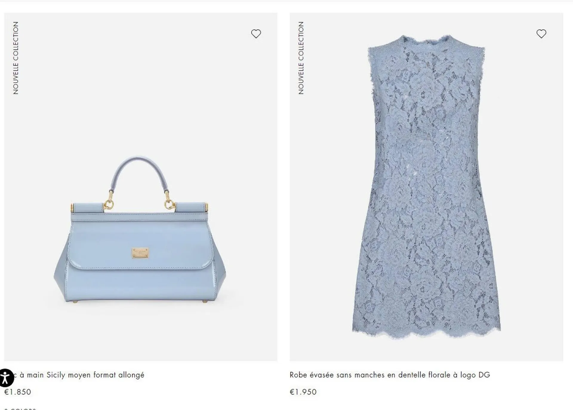
Task: Add the lace dress to wishlist
Action: click(541, 34)
